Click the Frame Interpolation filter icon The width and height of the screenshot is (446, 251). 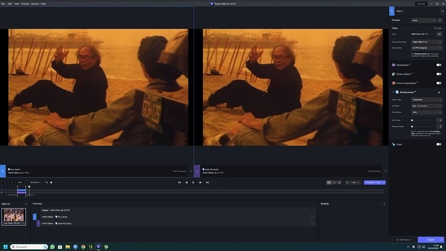pyautogui.click(x=394, y=83)
